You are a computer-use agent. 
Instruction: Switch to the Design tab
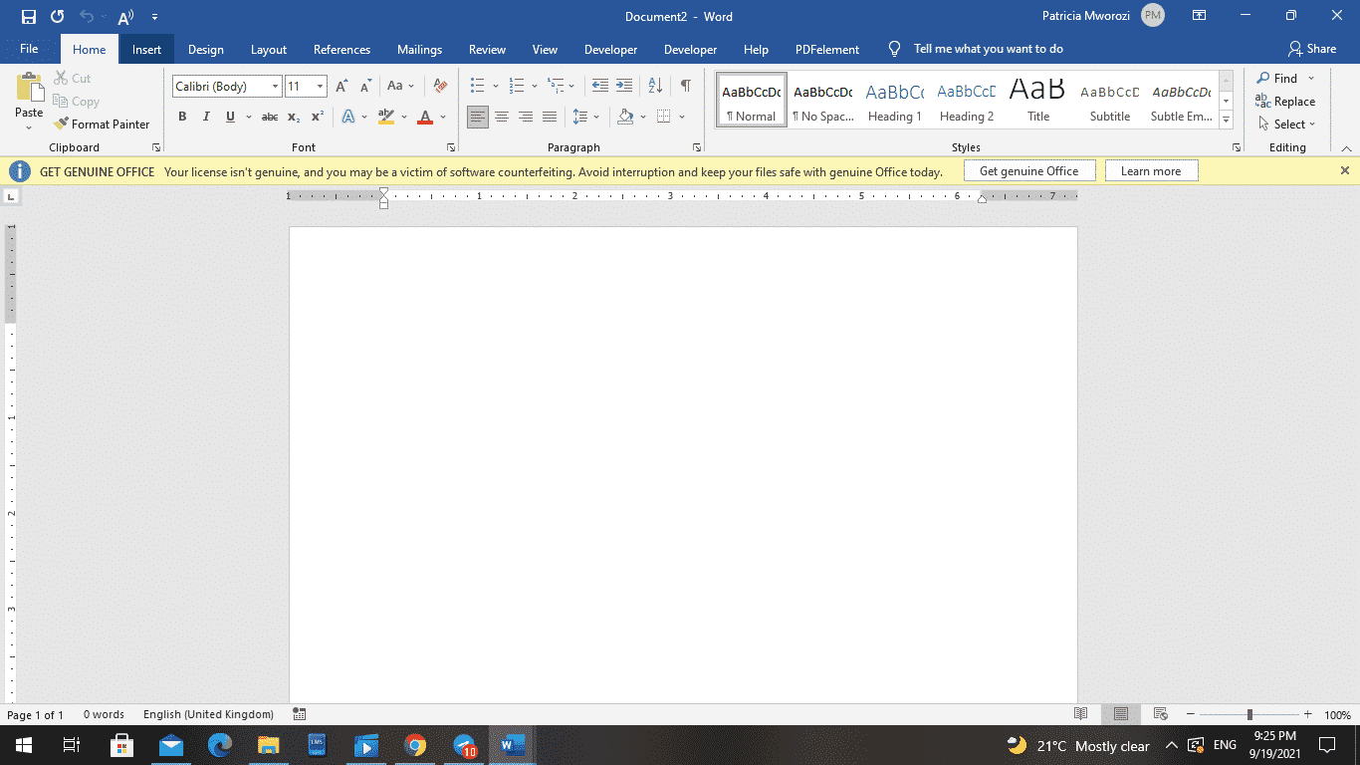(x=206, y=49)
